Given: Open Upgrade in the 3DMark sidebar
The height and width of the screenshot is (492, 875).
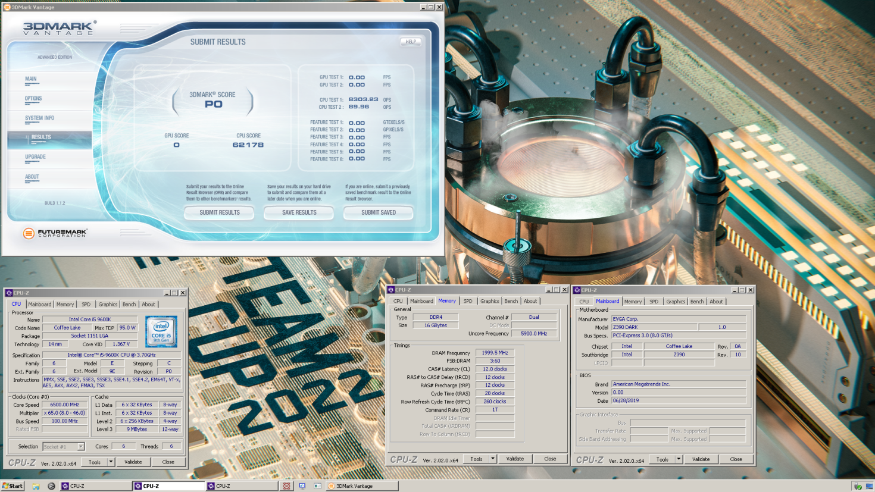Looking at the screenshot, I should tap(35, 157).
